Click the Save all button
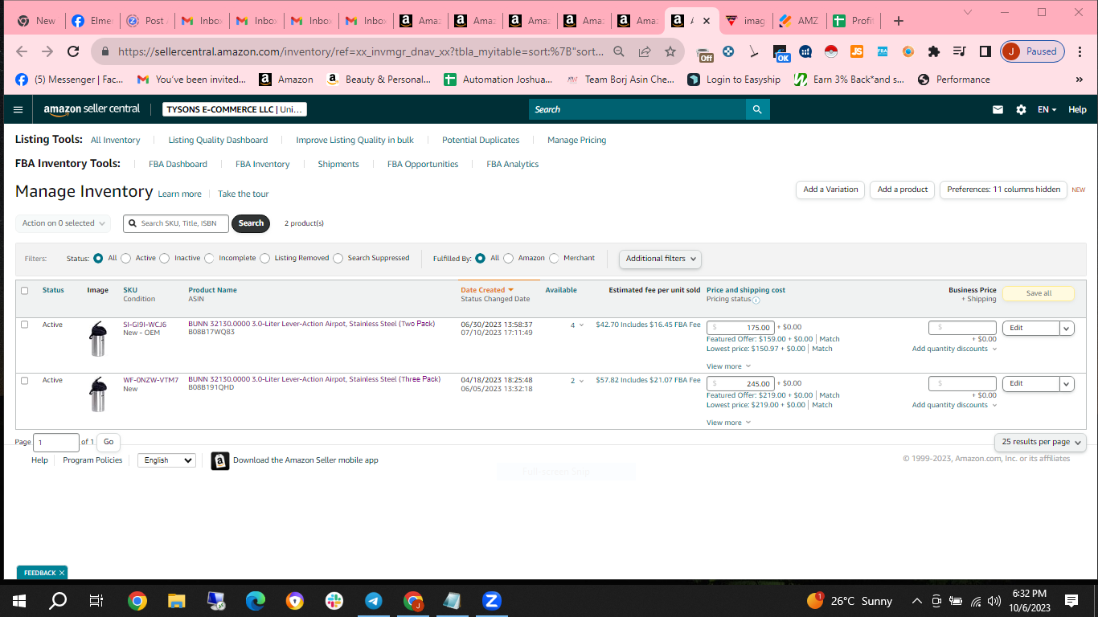The image size is (1098, 617). pyautogui.click(x=1039, y=293)
